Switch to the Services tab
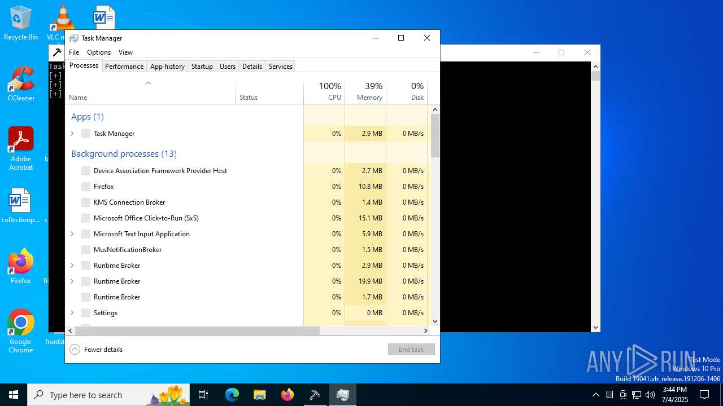 (281, 67)
